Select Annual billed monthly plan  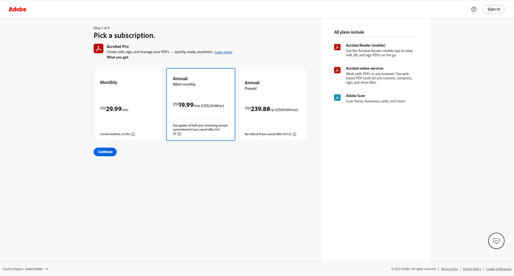[x=201, y=104]
